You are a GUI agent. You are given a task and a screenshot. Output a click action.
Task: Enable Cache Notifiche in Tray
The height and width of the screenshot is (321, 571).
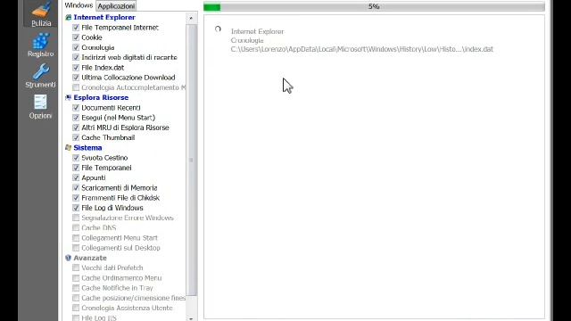pos(76,288)
